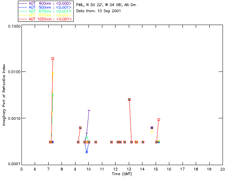Select the baseline square marker just before time 12

point(111,142)
